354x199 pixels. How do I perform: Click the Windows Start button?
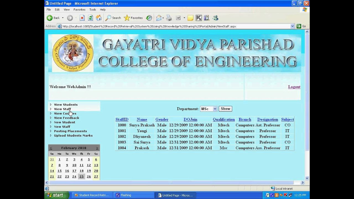[x=56, y=195]
